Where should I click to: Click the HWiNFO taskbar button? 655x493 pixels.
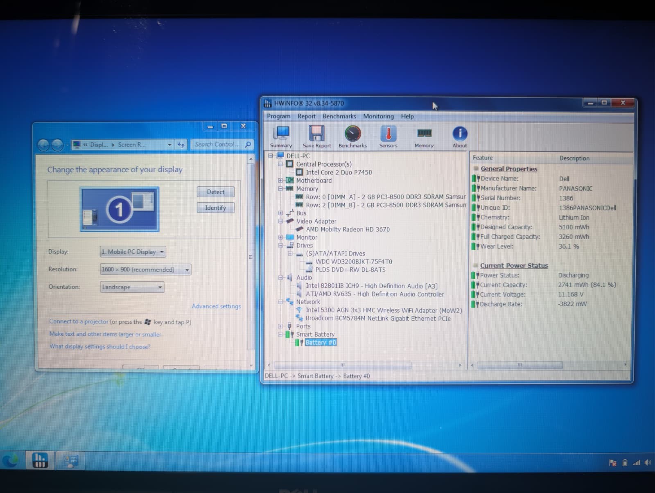(x=40, y=461)
